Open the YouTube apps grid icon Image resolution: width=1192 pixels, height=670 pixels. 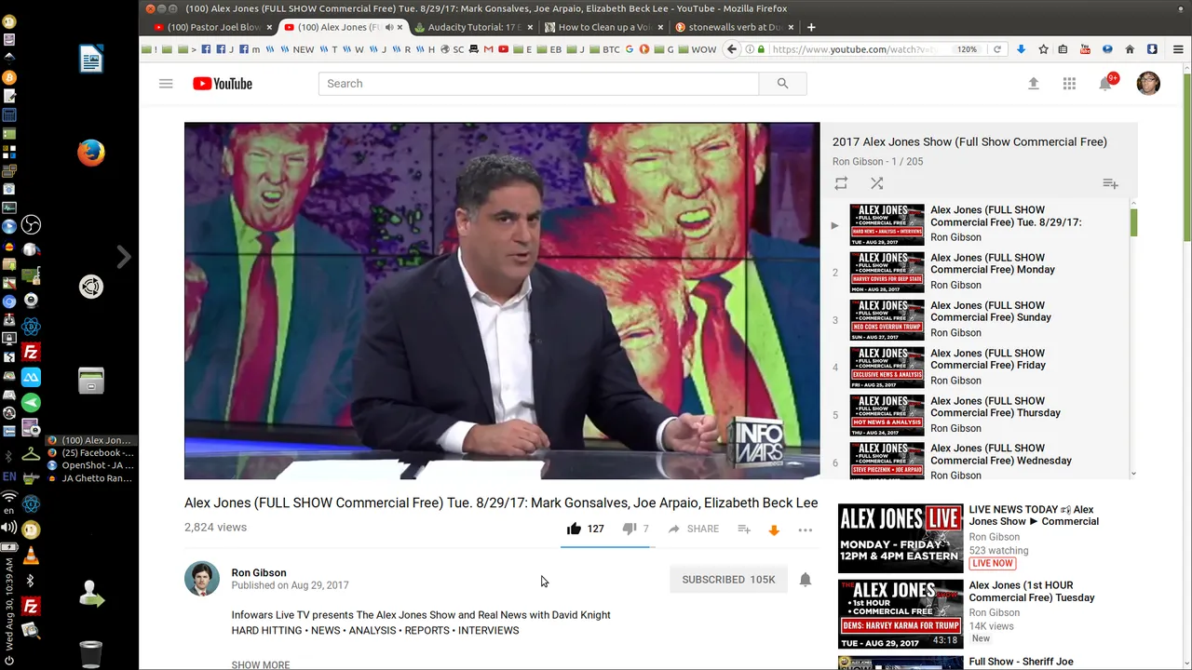point(1069,84)
